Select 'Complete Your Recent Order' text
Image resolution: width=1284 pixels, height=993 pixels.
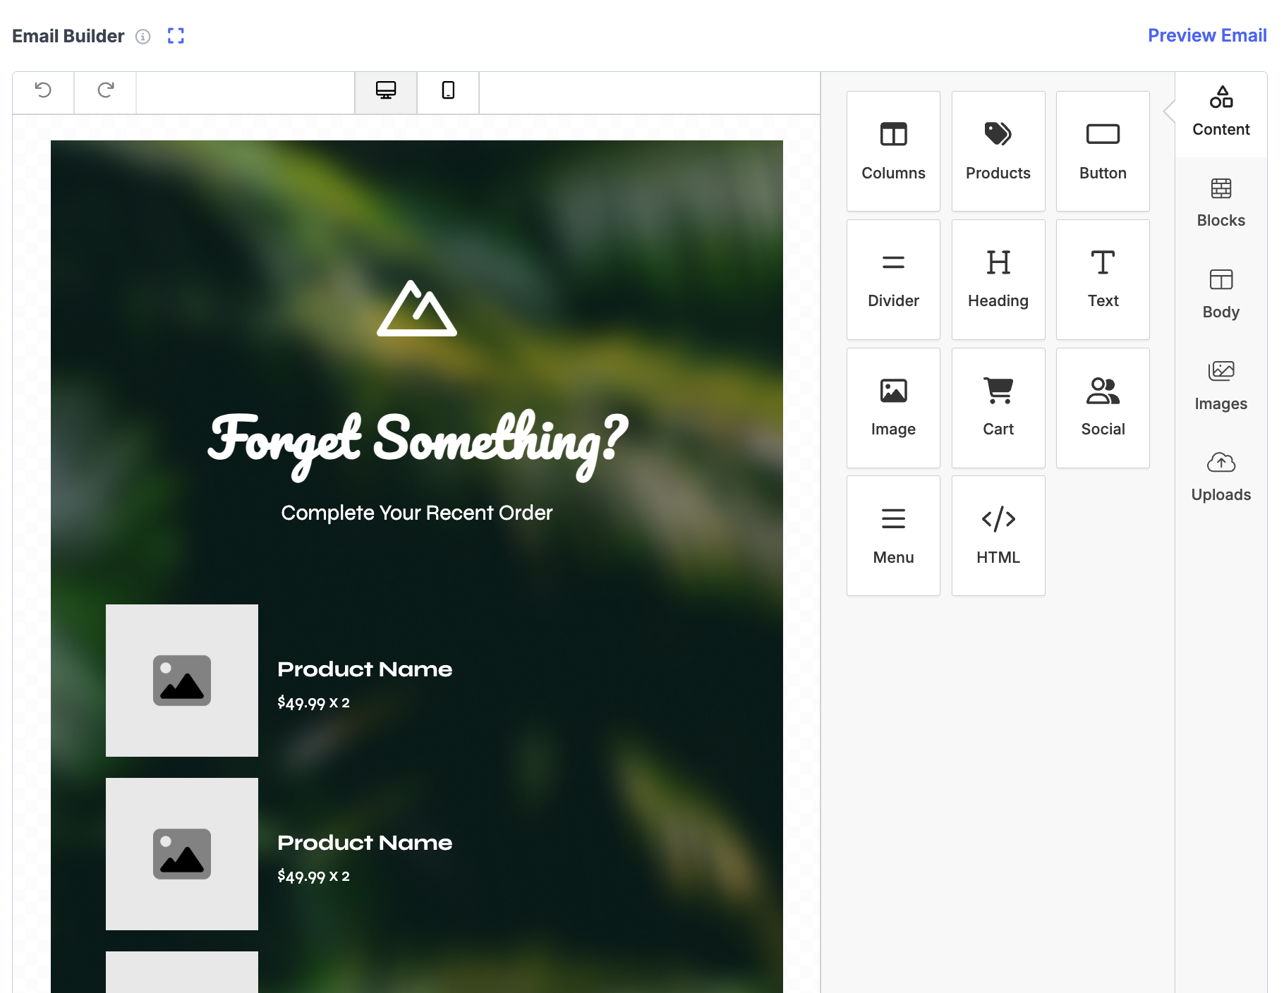pos(417,513)
